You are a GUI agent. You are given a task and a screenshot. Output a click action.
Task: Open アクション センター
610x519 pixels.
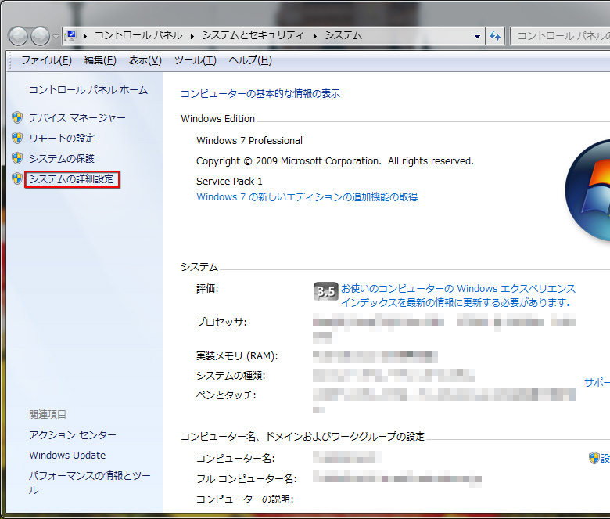click(73, 435)
